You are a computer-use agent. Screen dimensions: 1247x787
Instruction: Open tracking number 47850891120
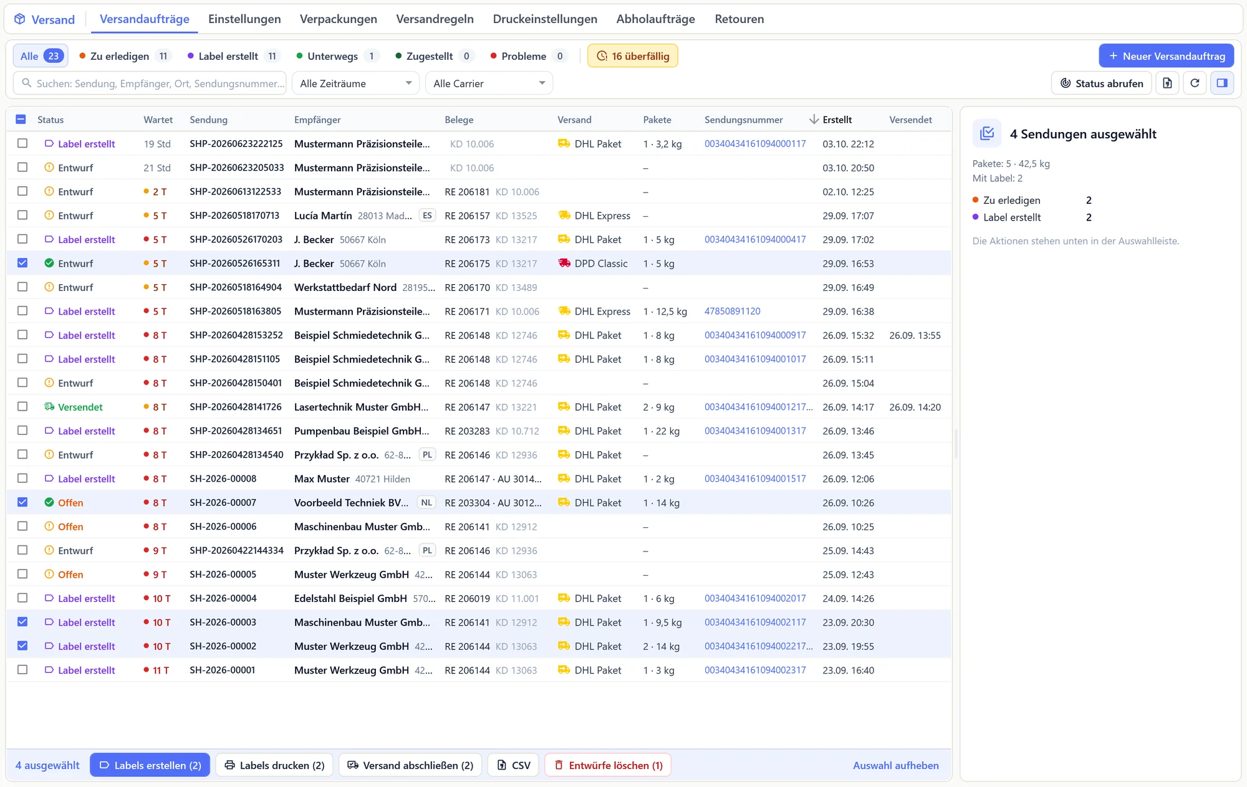(732, 311)
